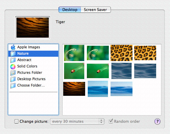Click the Abstract folder icon
Screen dimensions: 170x134
13,60
